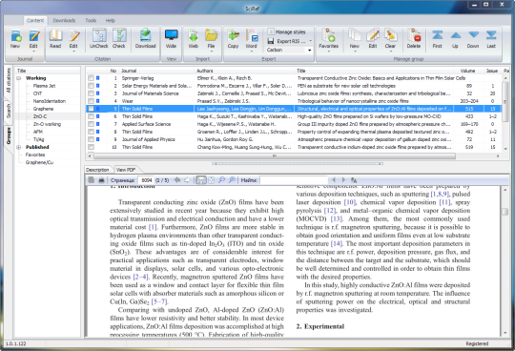515x351 pixels.
Task: Click the Clear group icon
Action: 390,35
